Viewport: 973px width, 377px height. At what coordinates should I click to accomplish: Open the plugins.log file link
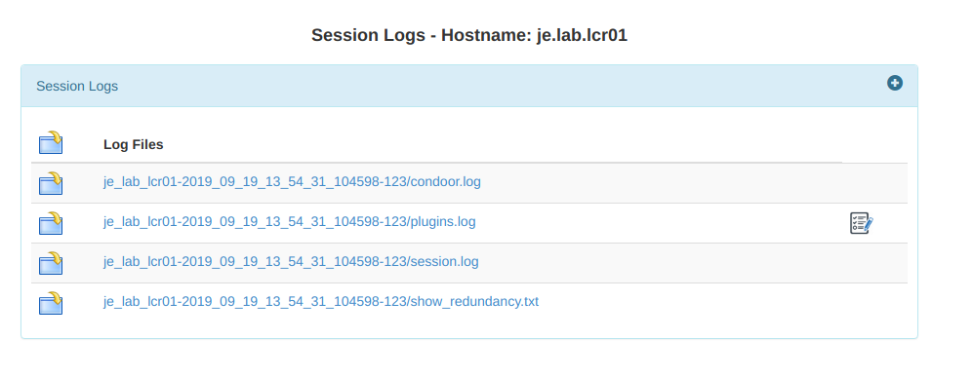point(289,221)
